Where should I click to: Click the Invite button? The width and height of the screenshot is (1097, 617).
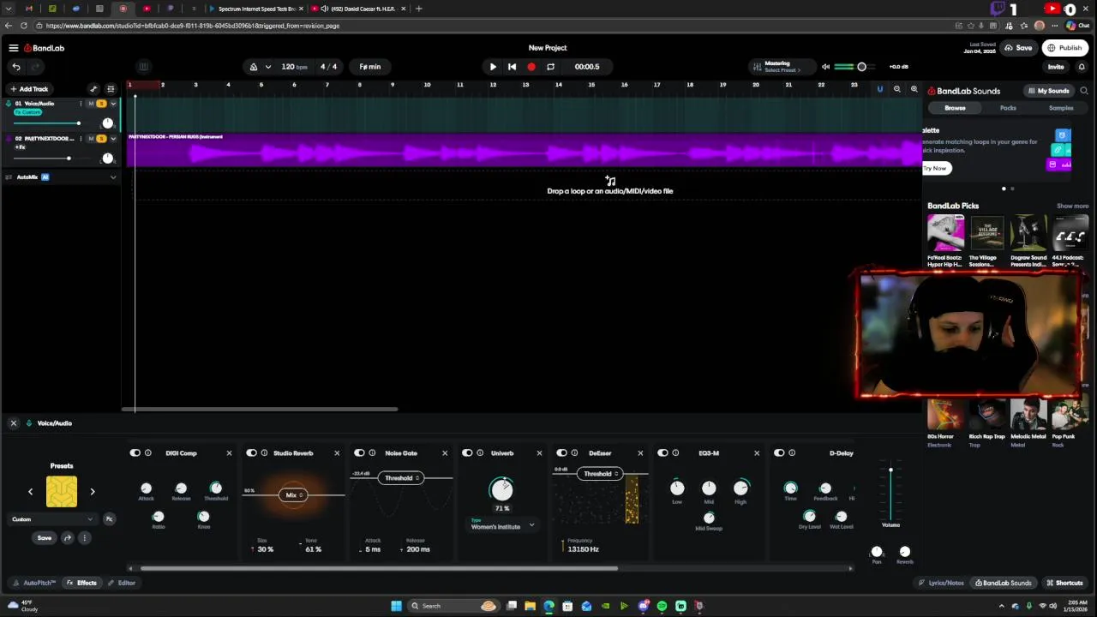click(1056, 67)
